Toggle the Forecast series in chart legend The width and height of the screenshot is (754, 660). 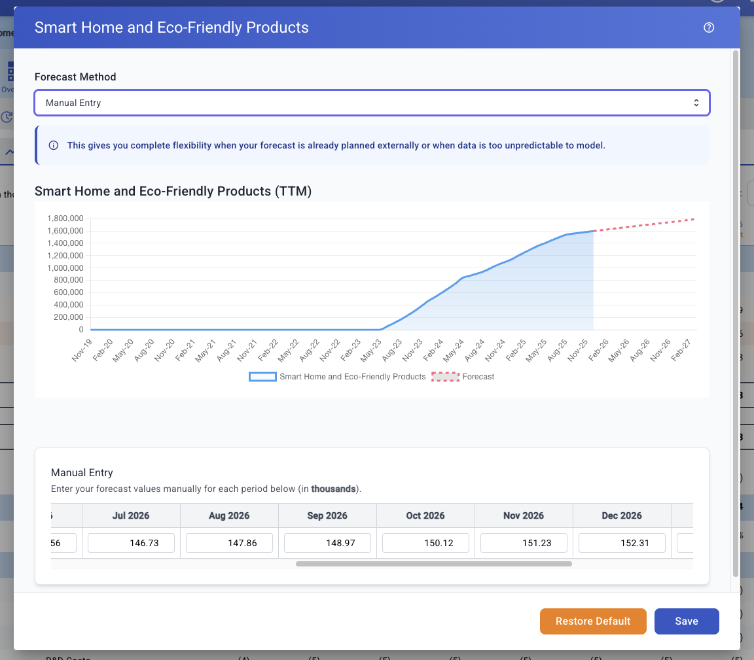(463, 377)
